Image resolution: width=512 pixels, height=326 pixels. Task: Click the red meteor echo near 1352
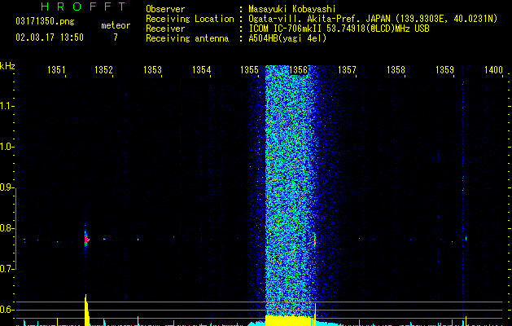click(x=86, y=240)
